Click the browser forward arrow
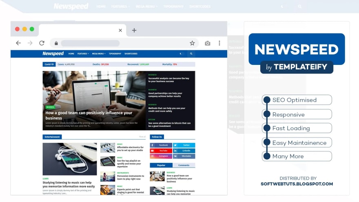The width and height of the screenshot is (359, 202). click(30, 43)
